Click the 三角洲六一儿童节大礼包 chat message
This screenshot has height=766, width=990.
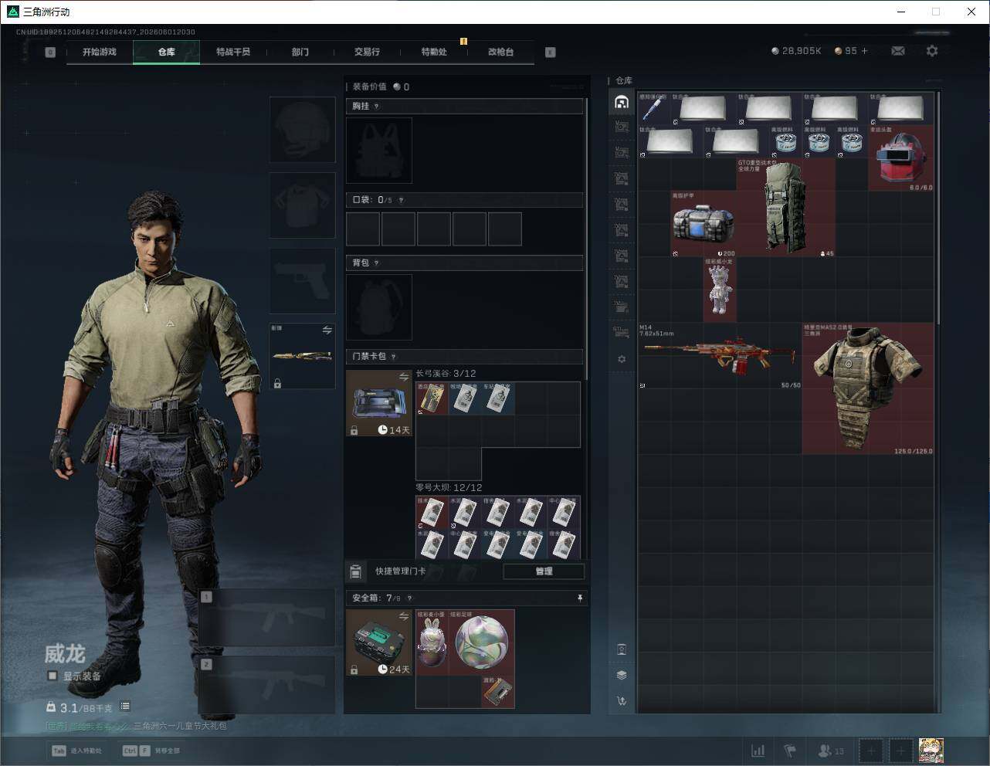coord(180,726)
